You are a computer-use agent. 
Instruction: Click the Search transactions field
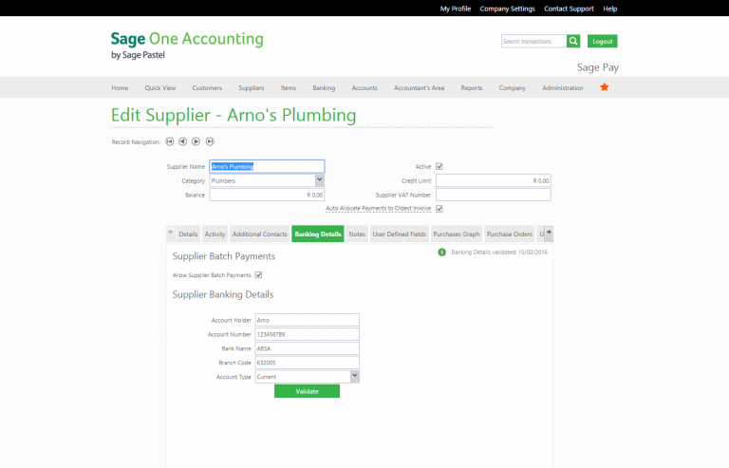[x=533, y=42]
